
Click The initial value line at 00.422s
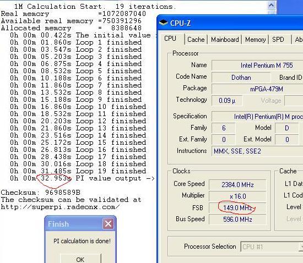[83, 35]
